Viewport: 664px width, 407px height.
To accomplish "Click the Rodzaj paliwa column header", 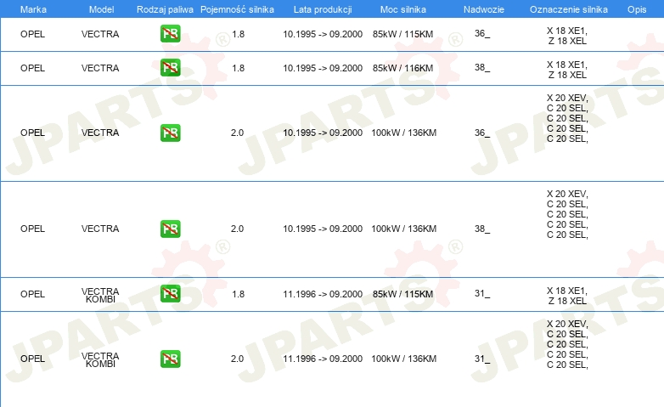I will pyautogui.click(x=165, y=9).
